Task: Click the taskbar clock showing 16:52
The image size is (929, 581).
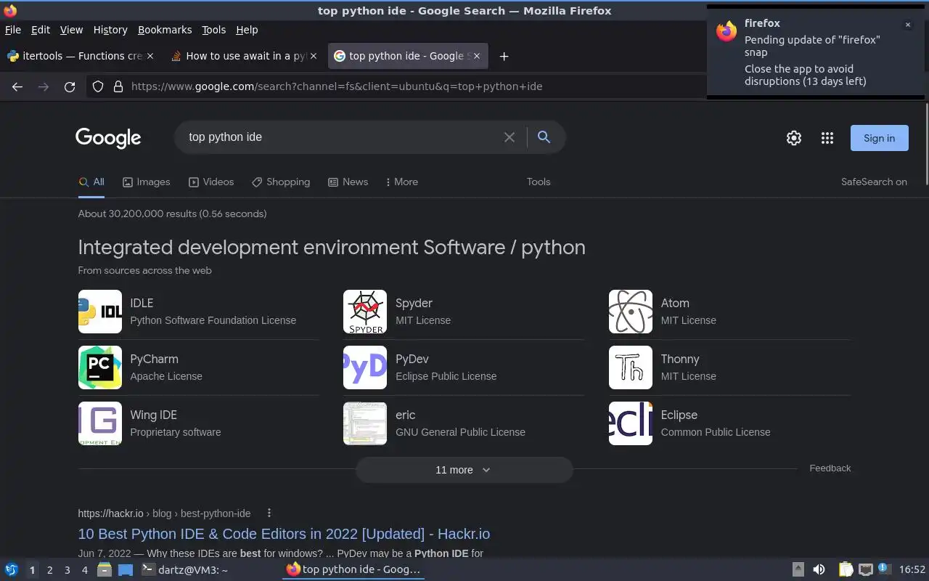Action: pyautogui.click(x=912, y=569)
